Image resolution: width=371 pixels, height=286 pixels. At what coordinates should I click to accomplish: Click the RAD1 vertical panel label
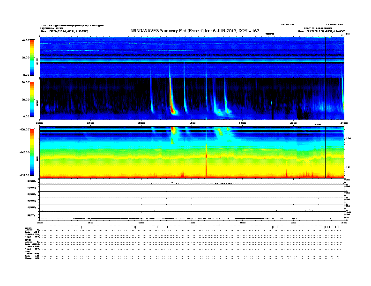click(x=37, y=102)
